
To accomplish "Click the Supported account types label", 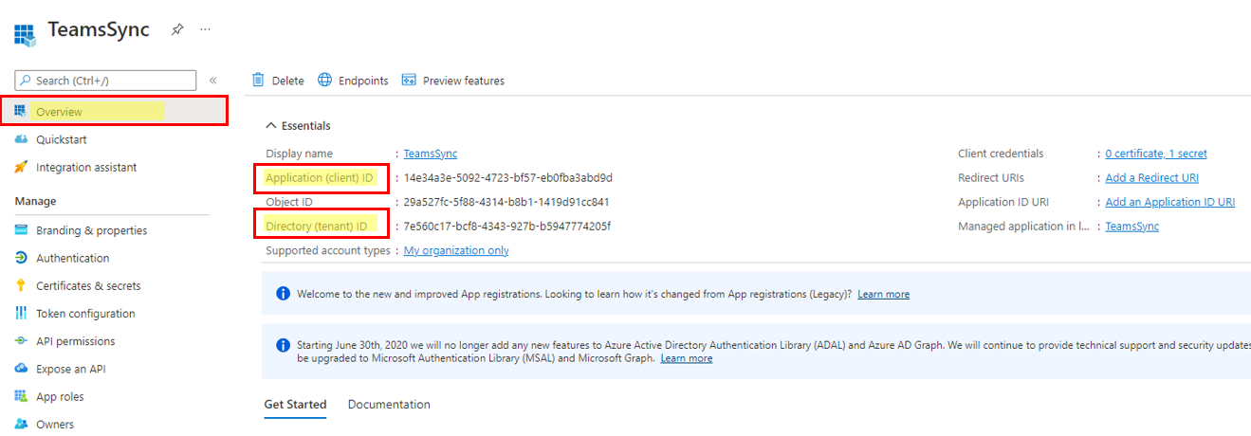I will (328, 250).
